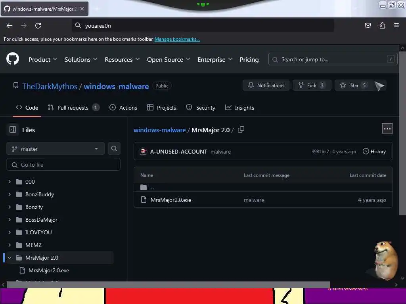
Task: Click the Go to file field
Action: [x=63, y=165]
